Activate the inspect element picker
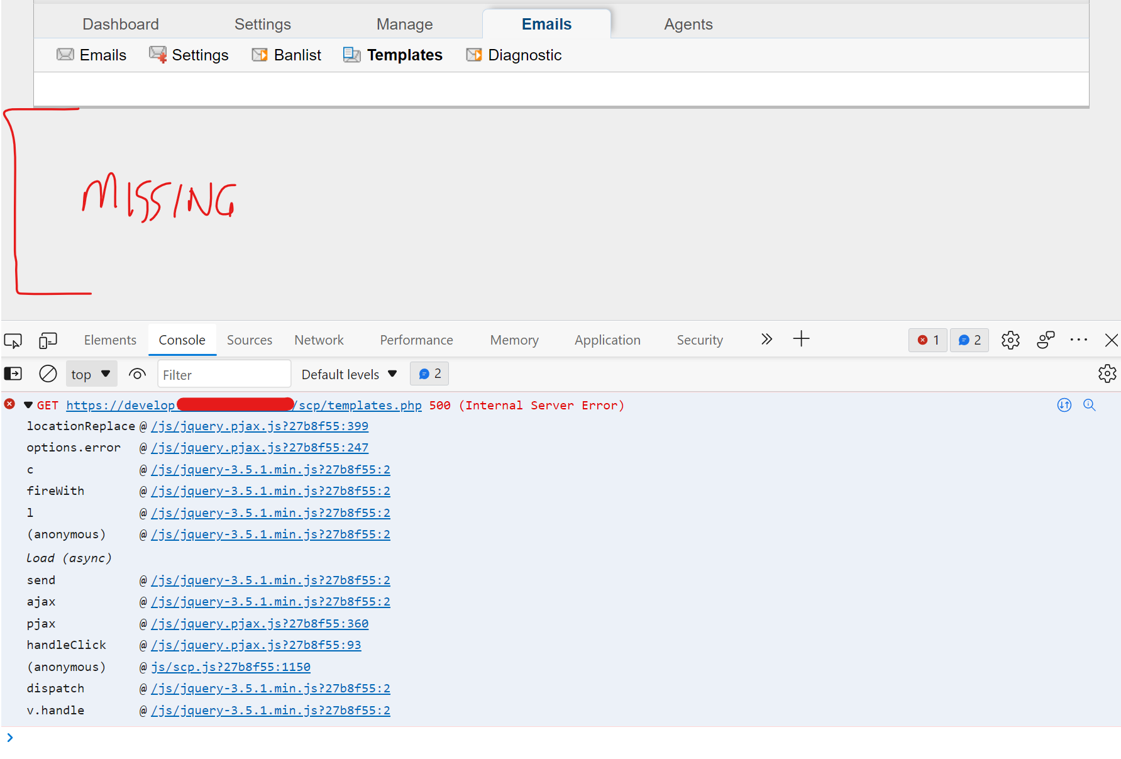1121x759 pixels. 13,340
